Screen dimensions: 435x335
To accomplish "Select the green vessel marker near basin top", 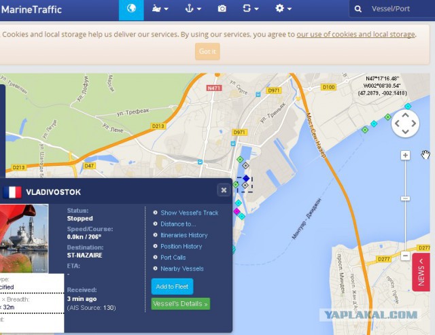I will tap(240, 160).
